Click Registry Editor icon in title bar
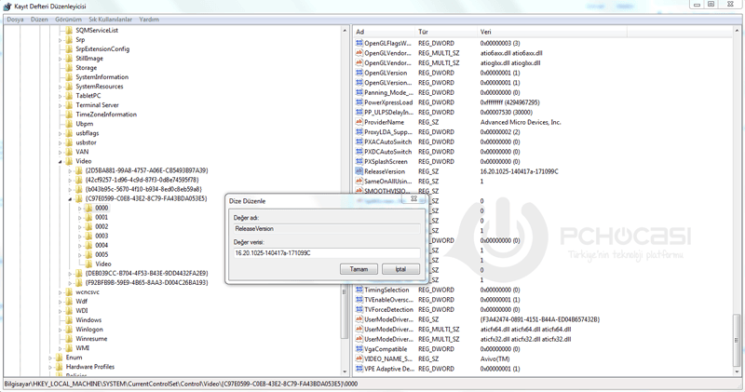The image size is (745, 392). (7, 6)
